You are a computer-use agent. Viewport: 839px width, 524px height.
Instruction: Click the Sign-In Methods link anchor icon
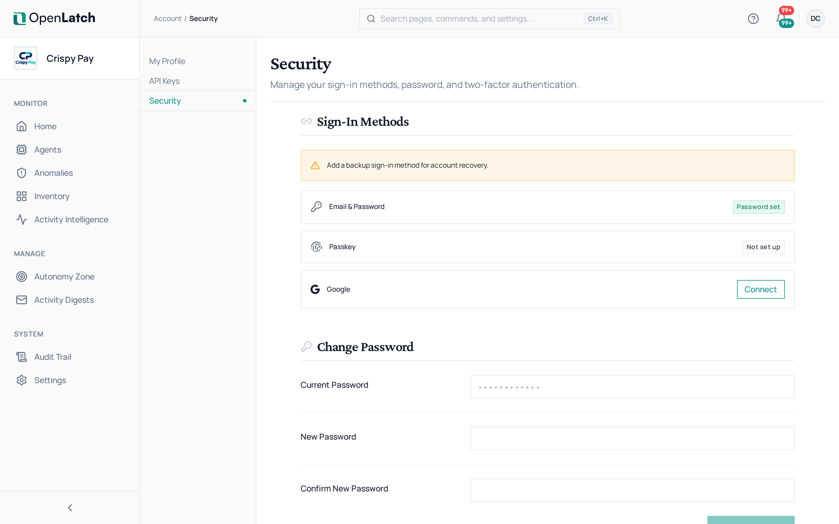tap(306, 121)
